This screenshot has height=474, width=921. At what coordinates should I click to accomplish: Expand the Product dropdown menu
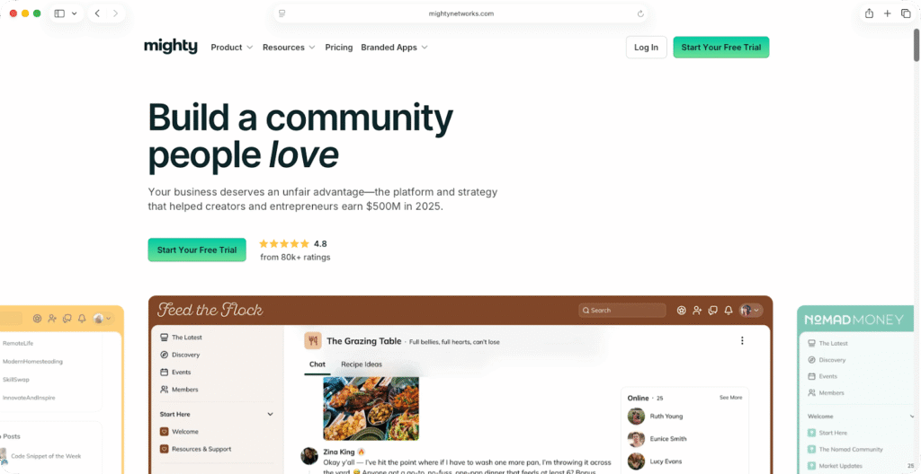click(232, 48)
